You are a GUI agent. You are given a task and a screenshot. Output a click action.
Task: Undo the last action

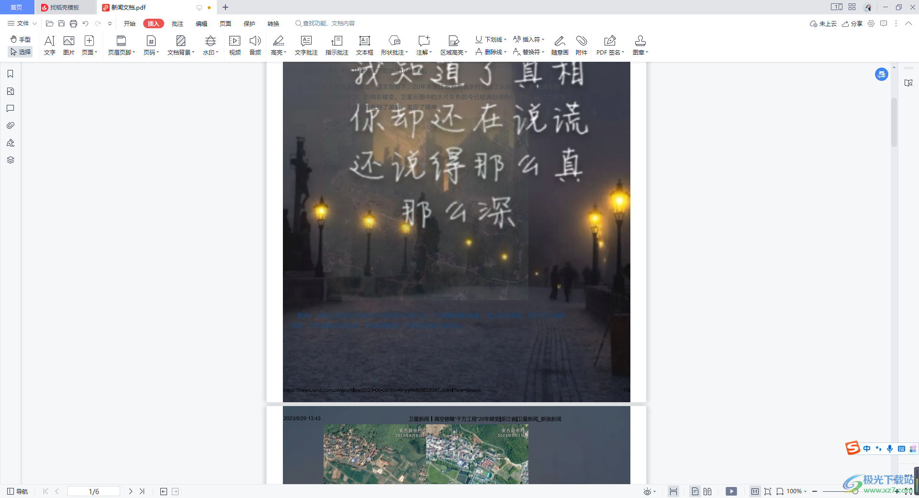(x=85, y=23)
